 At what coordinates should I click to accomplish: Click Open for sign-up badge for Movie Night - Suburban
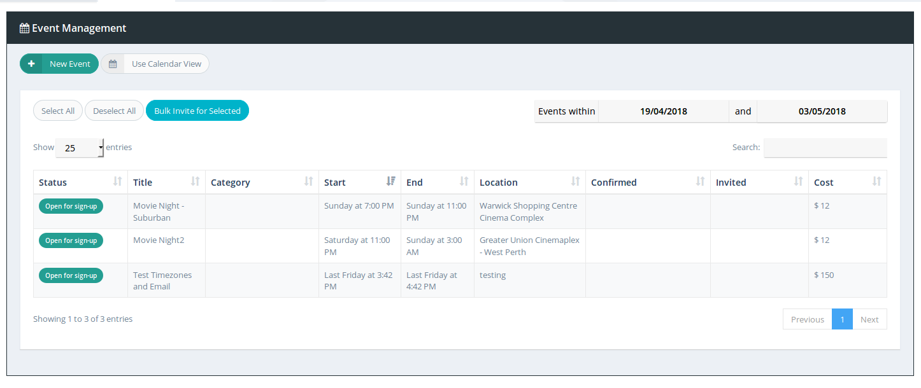71,206
